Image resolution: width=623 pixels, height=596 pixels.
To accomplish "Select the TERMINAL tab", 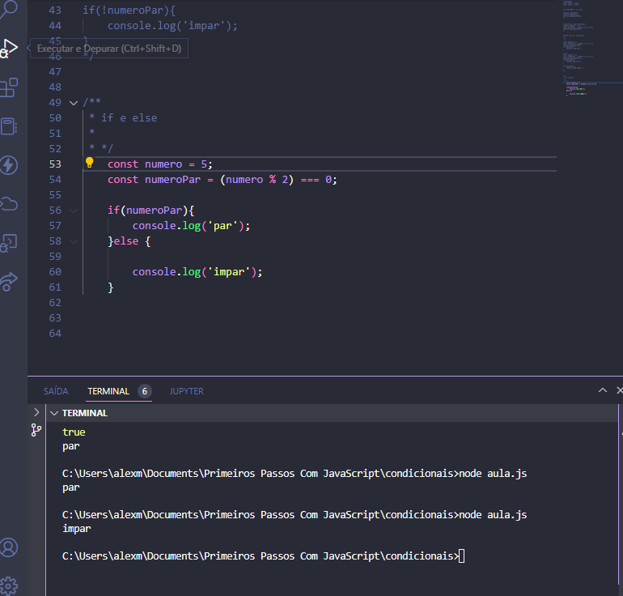I will (108, 391).
